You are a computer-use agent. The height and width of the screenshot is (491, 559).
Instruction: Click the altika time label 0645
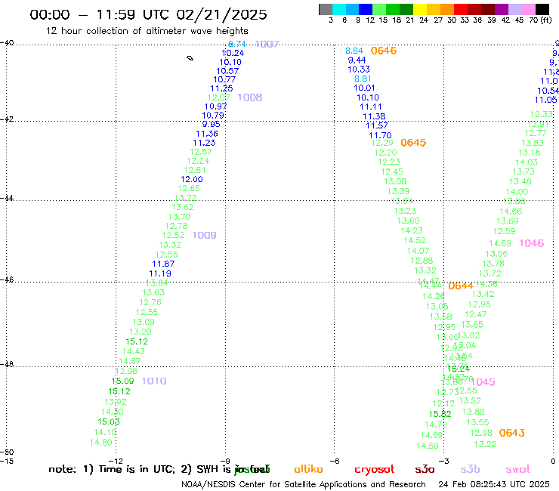coord(413,143)
